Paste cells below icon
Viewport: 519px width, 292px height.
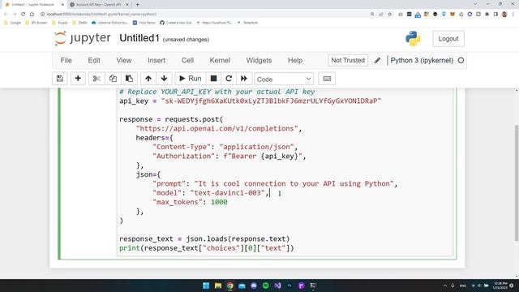click(x=129, y=79)
